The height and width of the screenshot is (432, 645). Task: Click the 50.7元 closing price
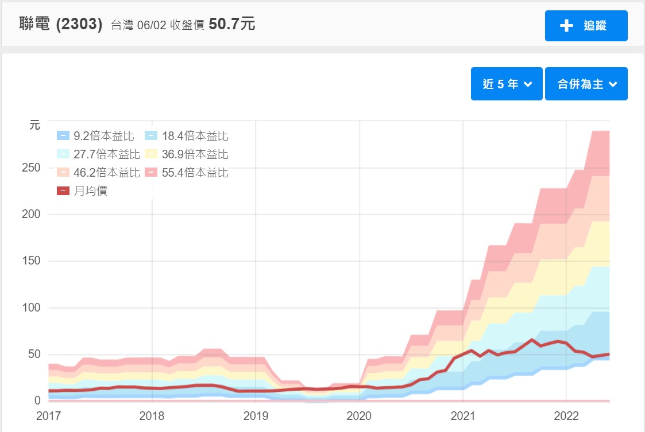pos(232,24)
